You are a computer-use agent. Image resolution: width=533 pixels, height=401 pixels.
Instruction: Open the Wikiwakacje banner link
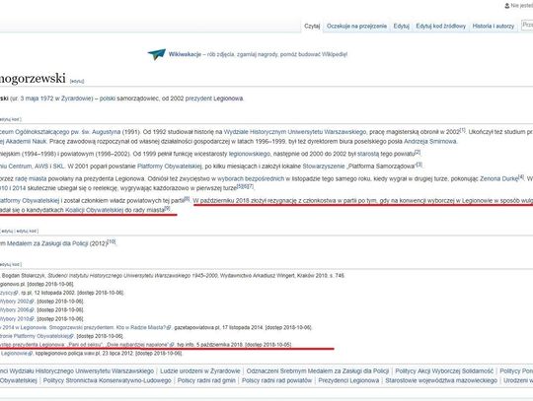click(185, 54)
